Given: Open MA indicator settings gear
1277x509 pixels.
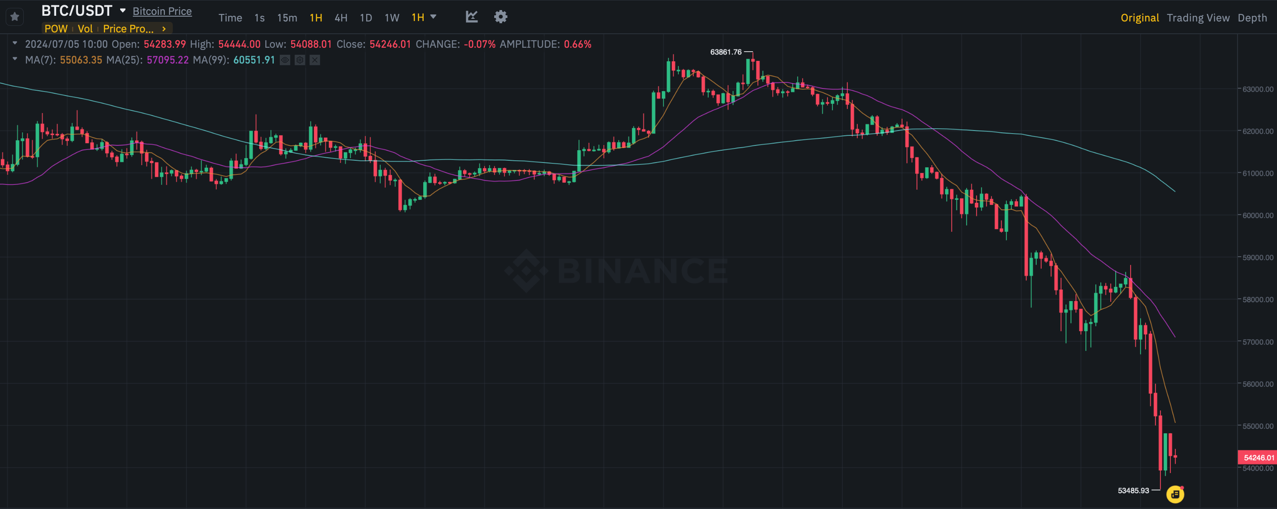Looking at the screenshot, I should pyautogui.click(x=300, y=60).
